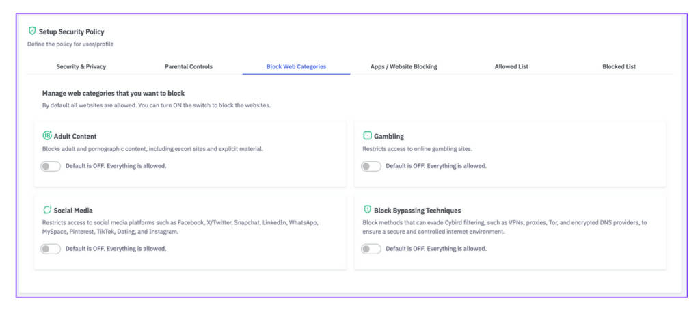The image size is (700, 335).
Task: Enable the Block Bypassing Techniques switch
Action: pos(371,249)
